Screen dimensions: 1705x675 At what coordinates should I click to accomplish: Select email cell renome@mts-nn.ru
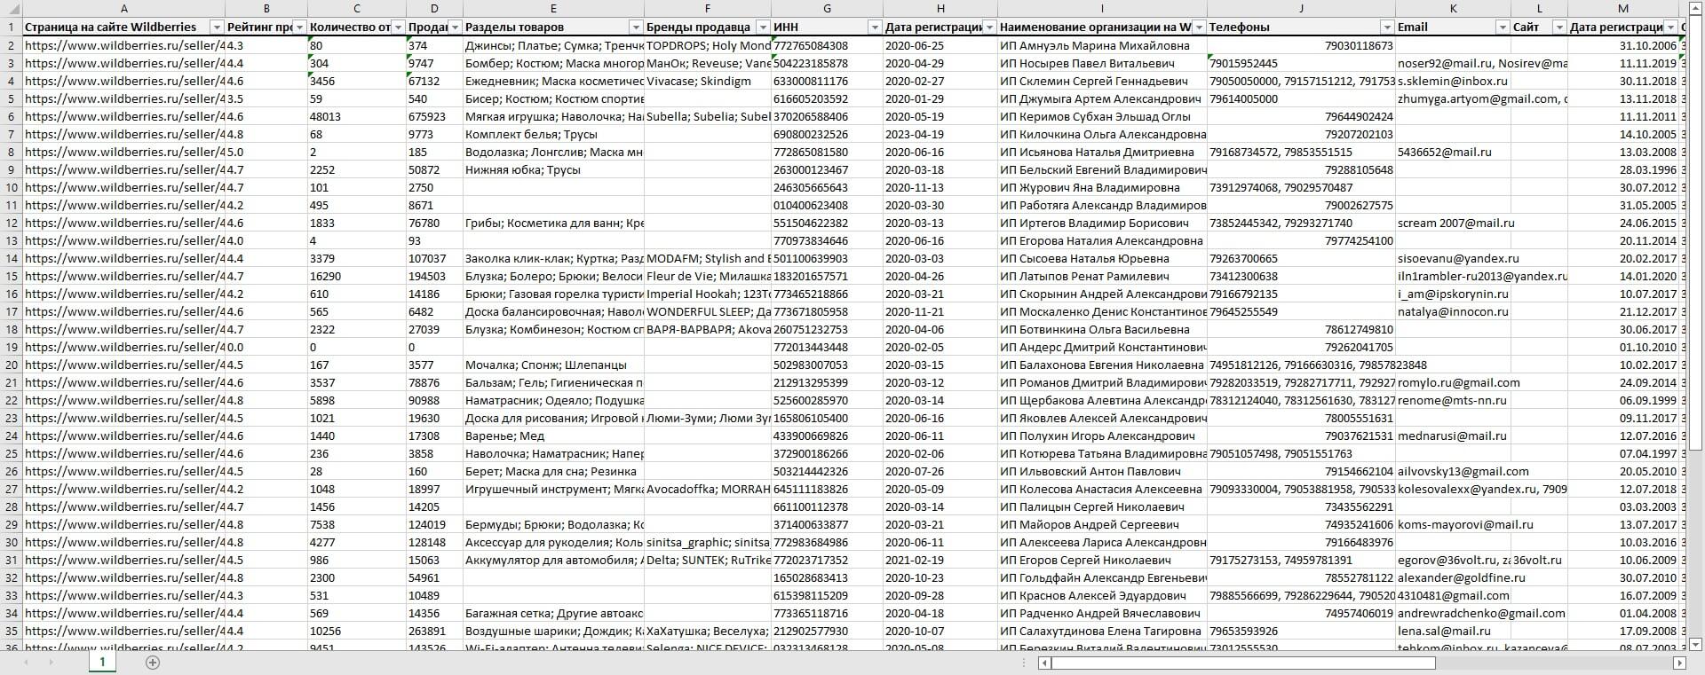pos(1453,400)
